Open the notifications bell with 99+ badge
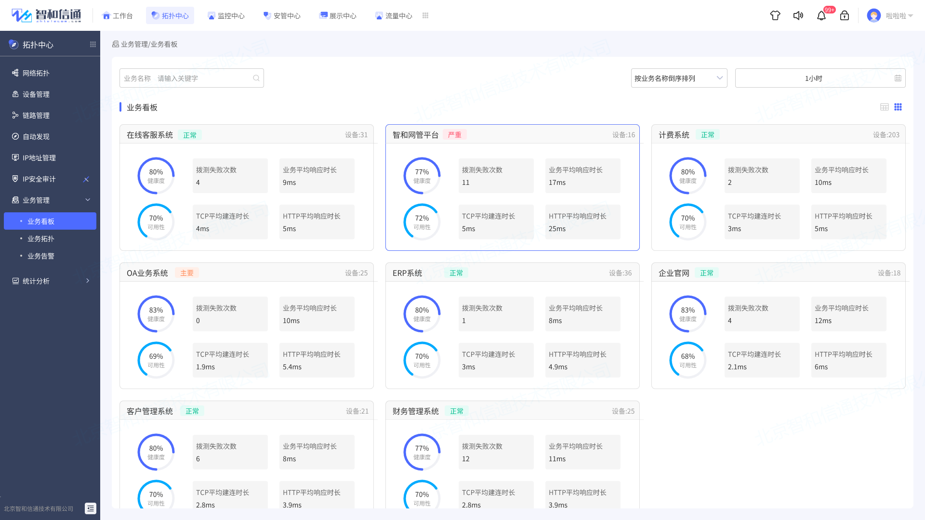The width and height of the screenshot is (925, 520). tap(821, 15)
